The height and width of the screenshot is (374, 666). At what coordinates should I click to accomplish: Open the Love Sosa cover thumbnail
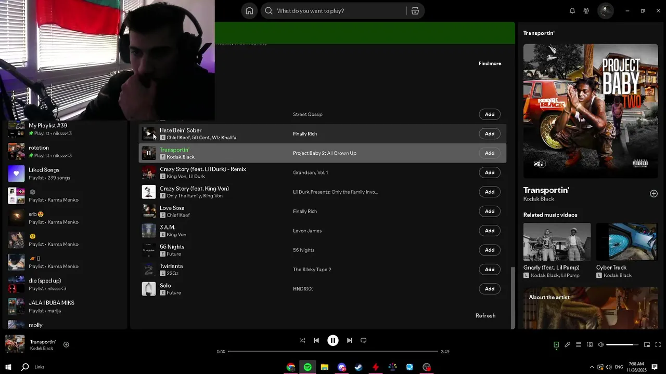(149, 211)
